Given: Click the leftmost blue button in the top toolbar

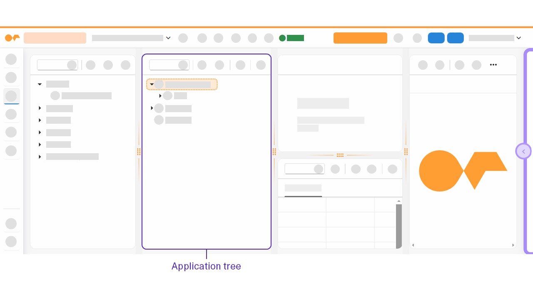Looking at the screenshot, I should point(436,38).
